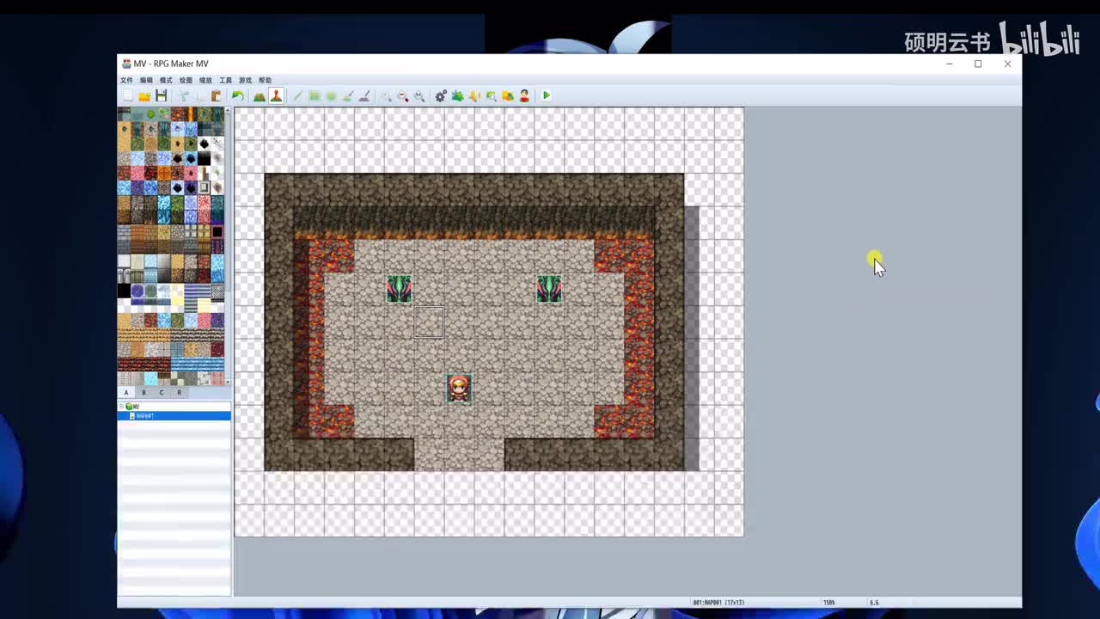Select the Flood Fill tool
Viewport: 1100px width, 619px height.
(x=347, y=96)
